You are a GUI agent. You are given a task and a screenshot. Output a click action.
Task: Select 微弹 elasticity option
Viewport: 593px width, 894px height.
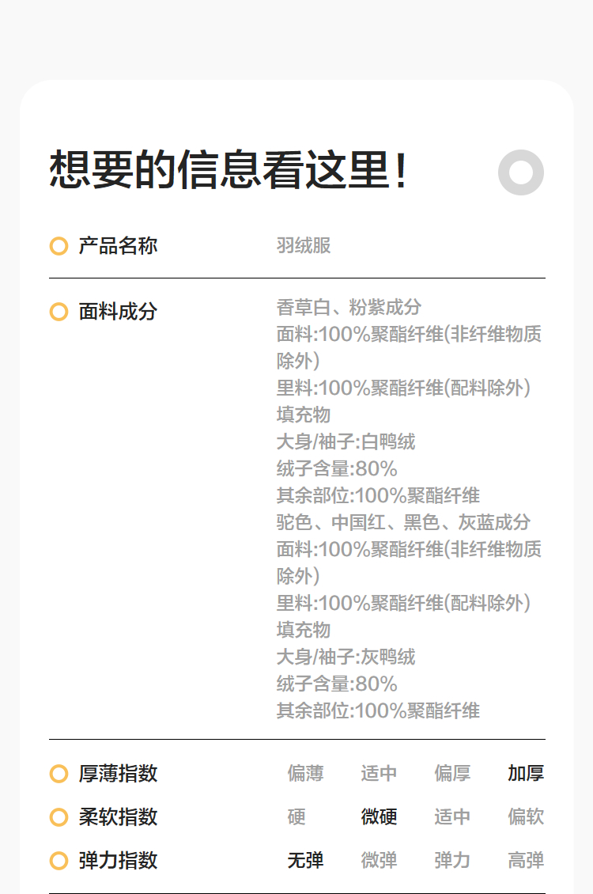point(379,860)
